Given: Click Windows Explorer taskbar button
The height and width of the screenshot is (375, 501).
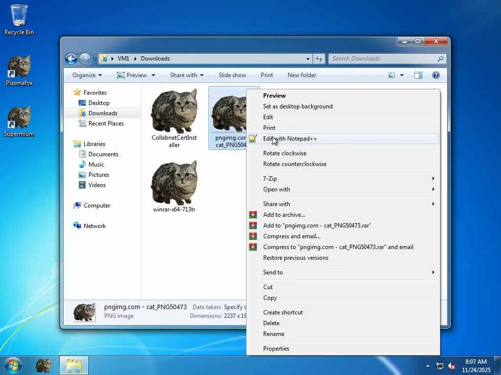Looking at the screenshot, I should [74, 365].
